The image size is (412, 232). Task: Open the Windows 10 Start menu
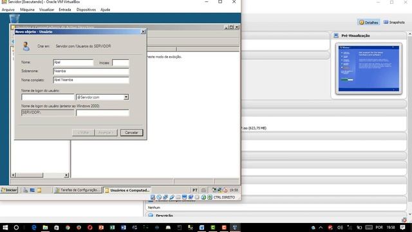pos(5,227)
